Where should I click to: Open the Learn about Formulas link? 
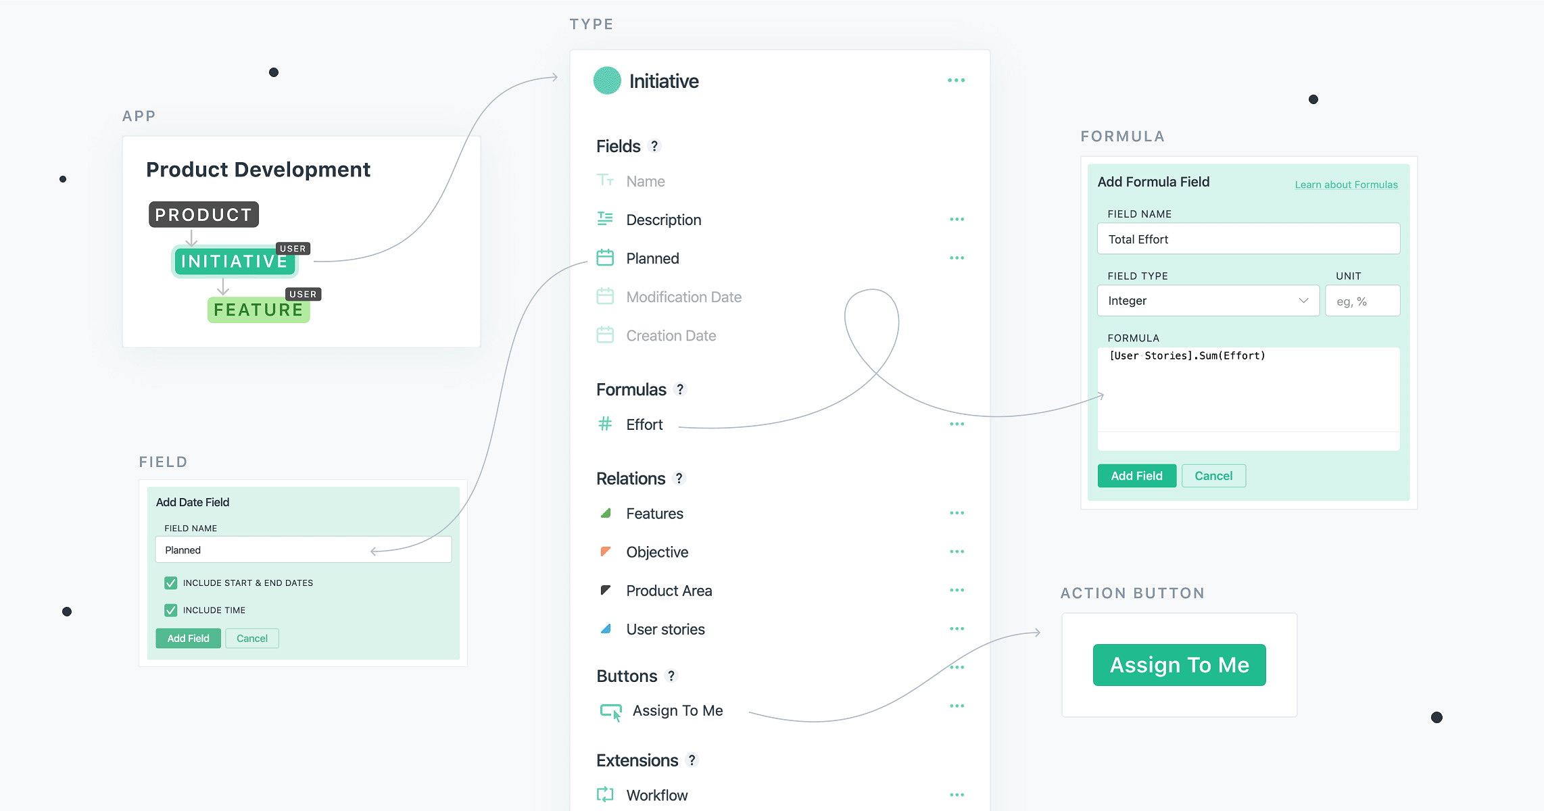click(1346, 185)
